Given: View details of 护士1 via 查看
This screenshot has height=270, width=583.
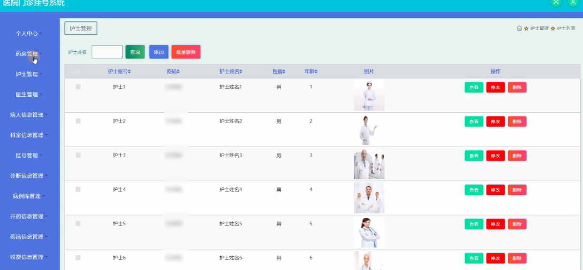Looking at the screenshot, I should 474,87.
